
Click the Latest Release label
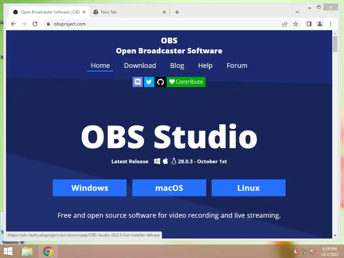click(x=130, y=162)
